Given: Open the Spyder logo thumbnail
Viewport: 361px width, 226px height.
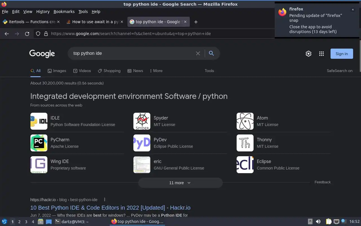Looking at the screenshot, I should coord(142,121).
